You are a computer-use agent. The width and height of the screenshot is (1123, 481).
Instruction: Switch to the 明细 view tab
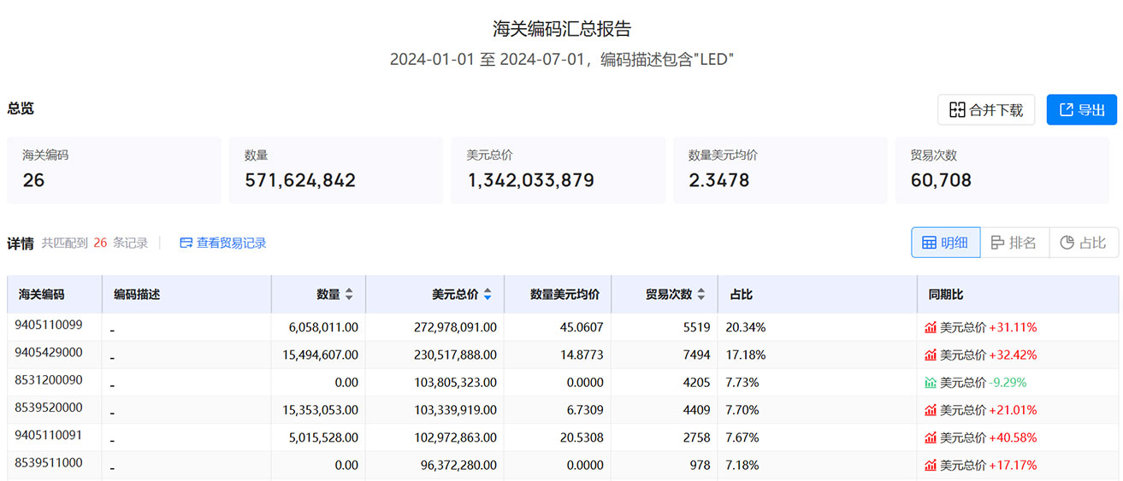pos(945,243)
